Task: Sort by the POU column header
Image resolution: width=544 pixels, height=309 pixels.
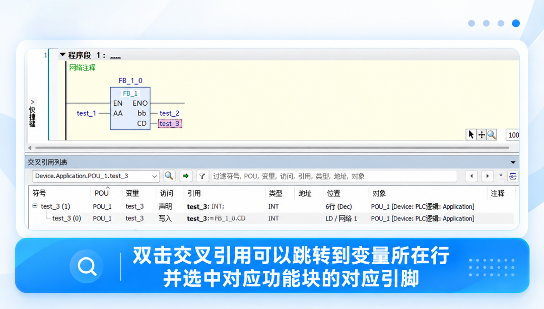Action: 102,193
